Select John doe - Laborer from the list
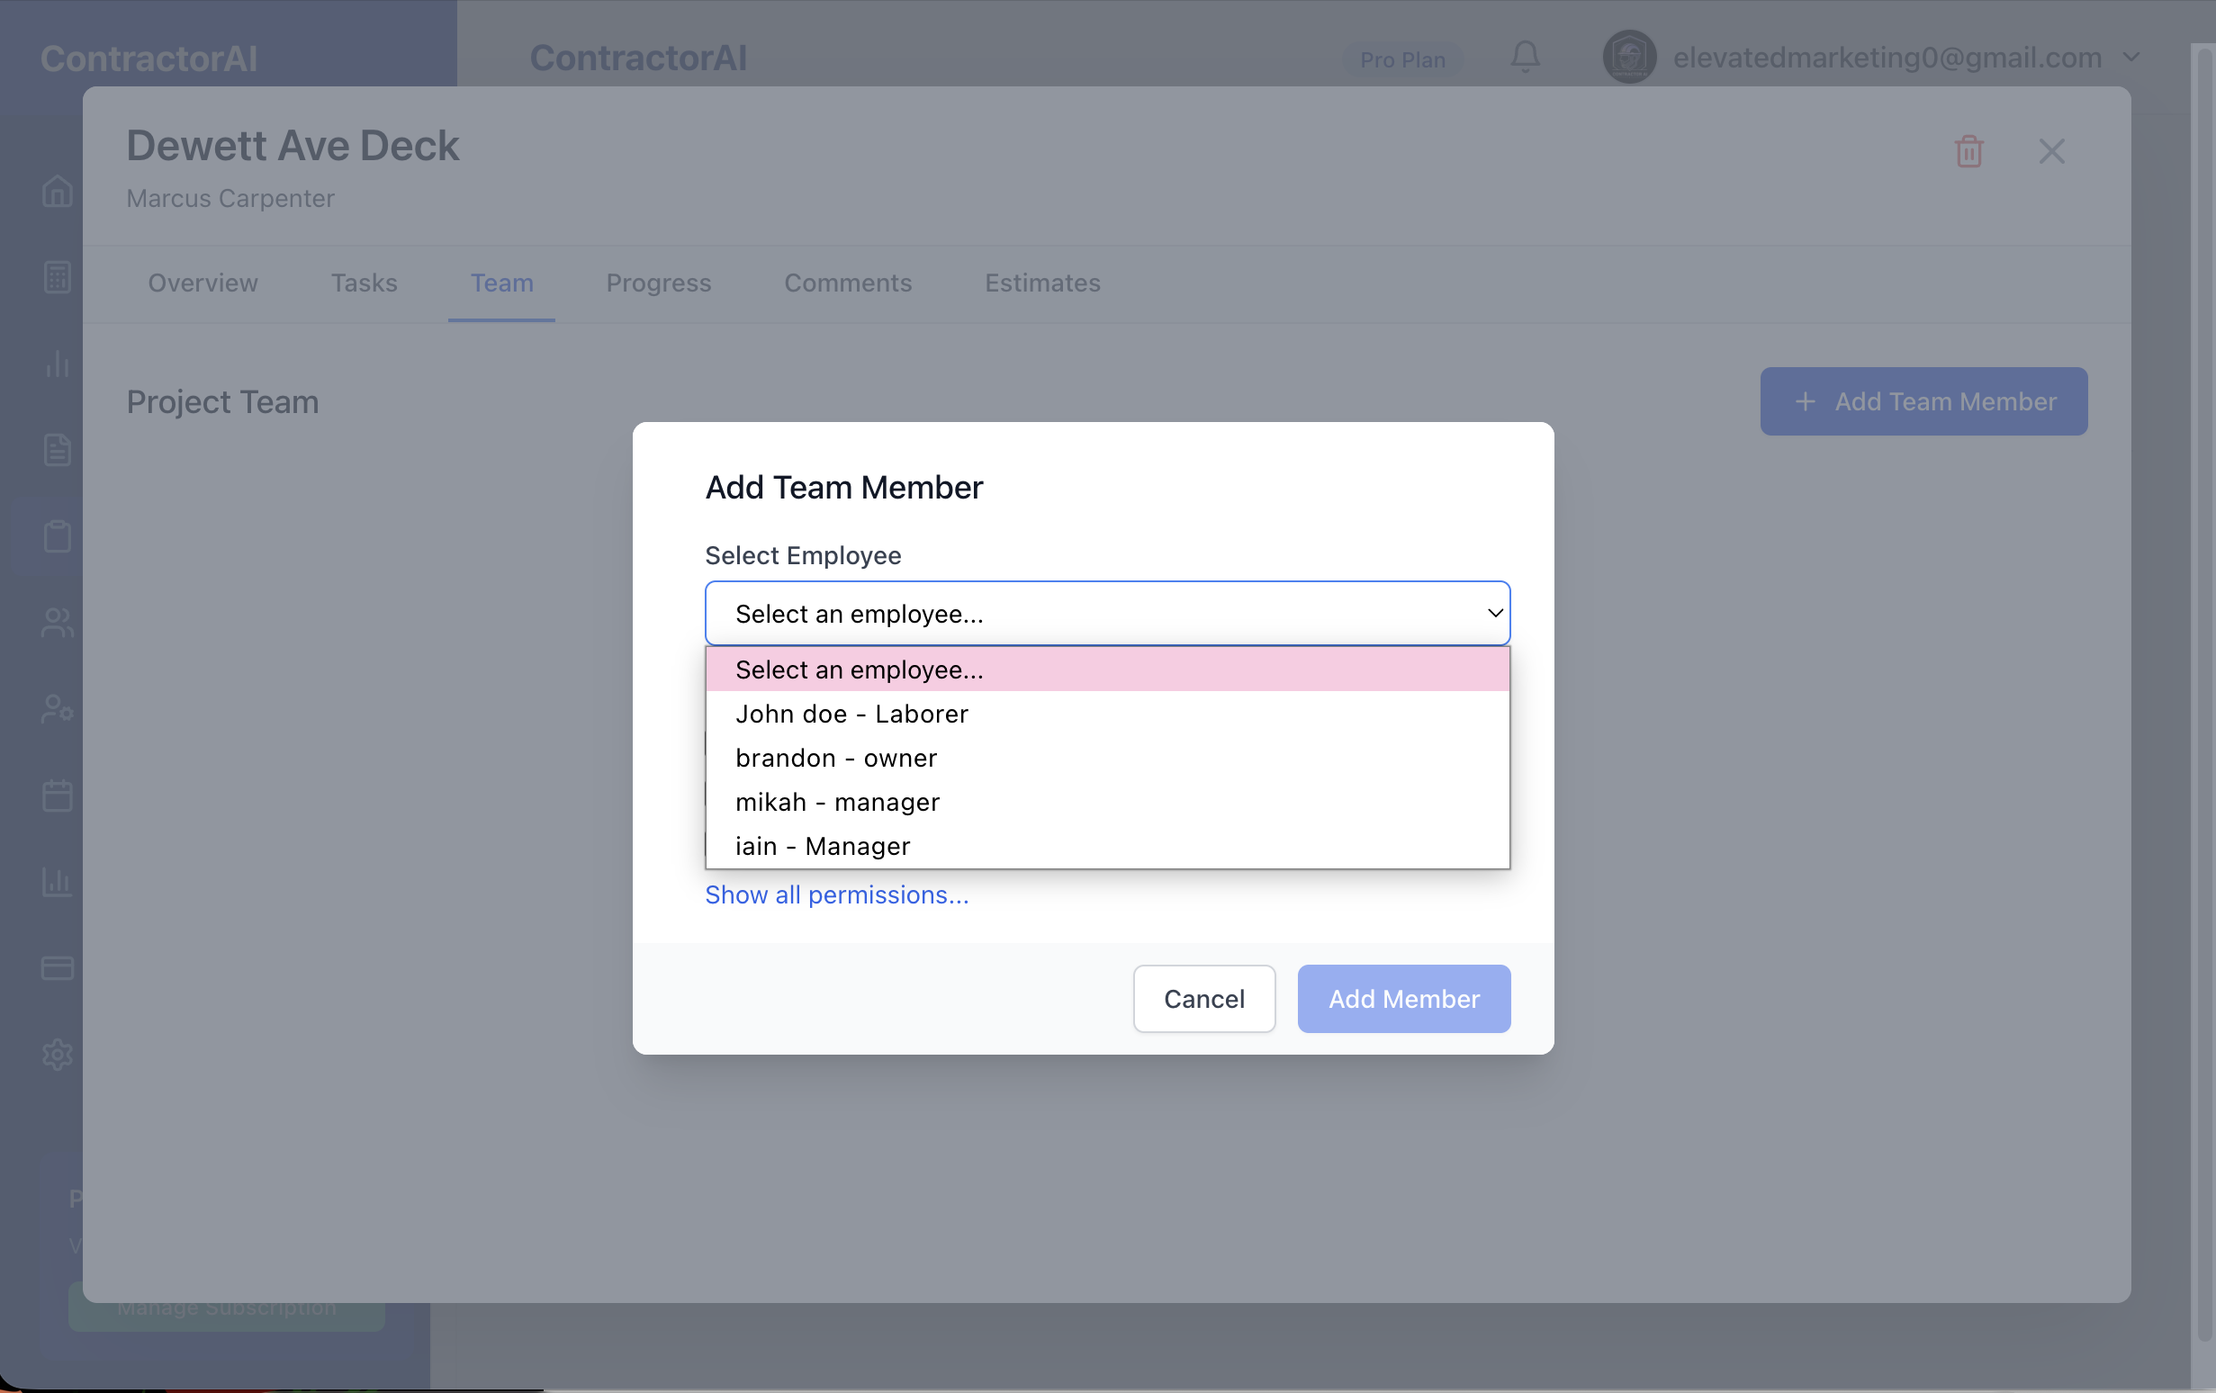The image size is (2216, 1393). coord(851,713)
